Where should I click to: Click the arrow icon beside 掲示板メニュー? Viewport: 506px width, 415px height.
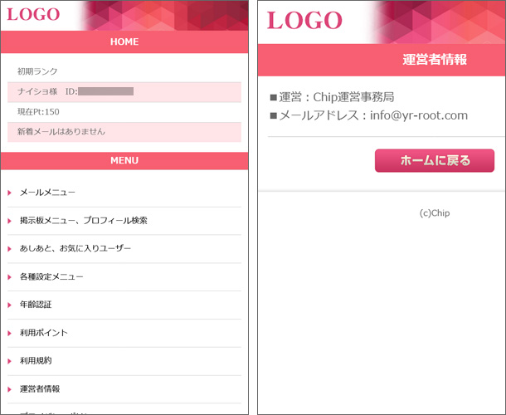pos(9,221)
